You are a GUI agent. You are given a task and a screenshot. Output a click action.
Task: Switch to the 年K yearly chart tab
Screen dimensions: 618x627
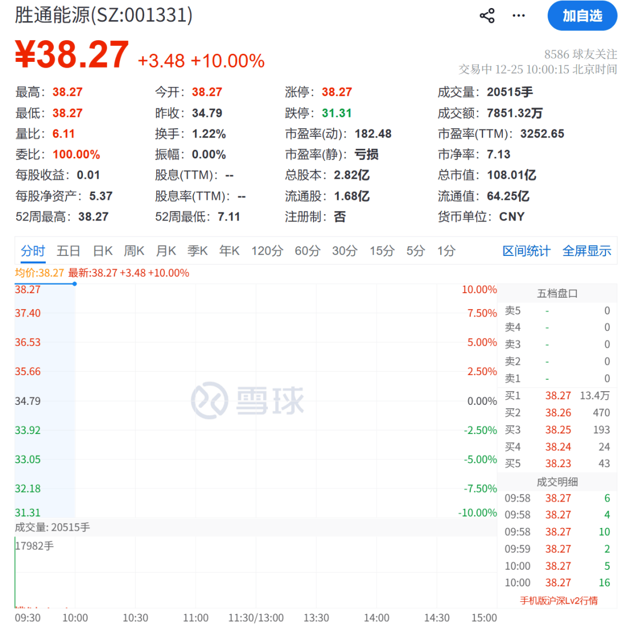click(229, 251)
